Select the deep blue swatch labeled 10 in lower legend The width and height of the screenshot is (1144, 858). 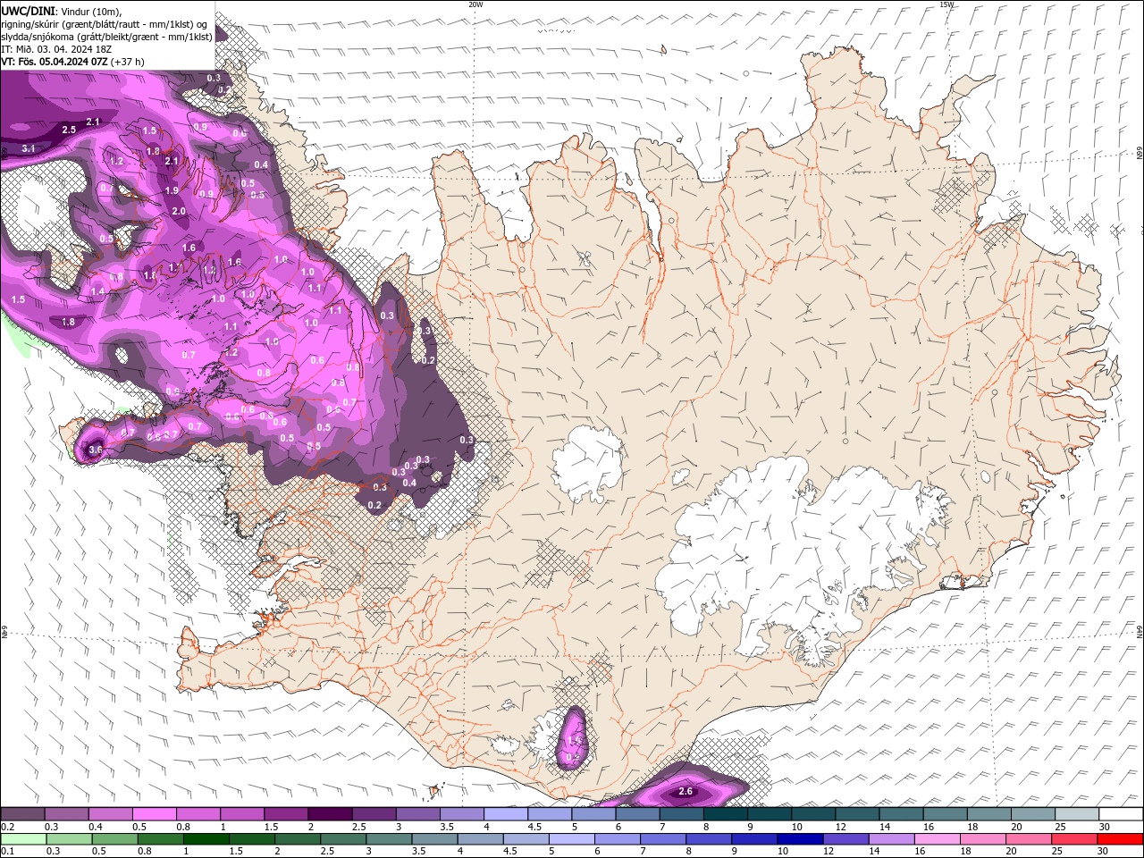click(799, 838)
